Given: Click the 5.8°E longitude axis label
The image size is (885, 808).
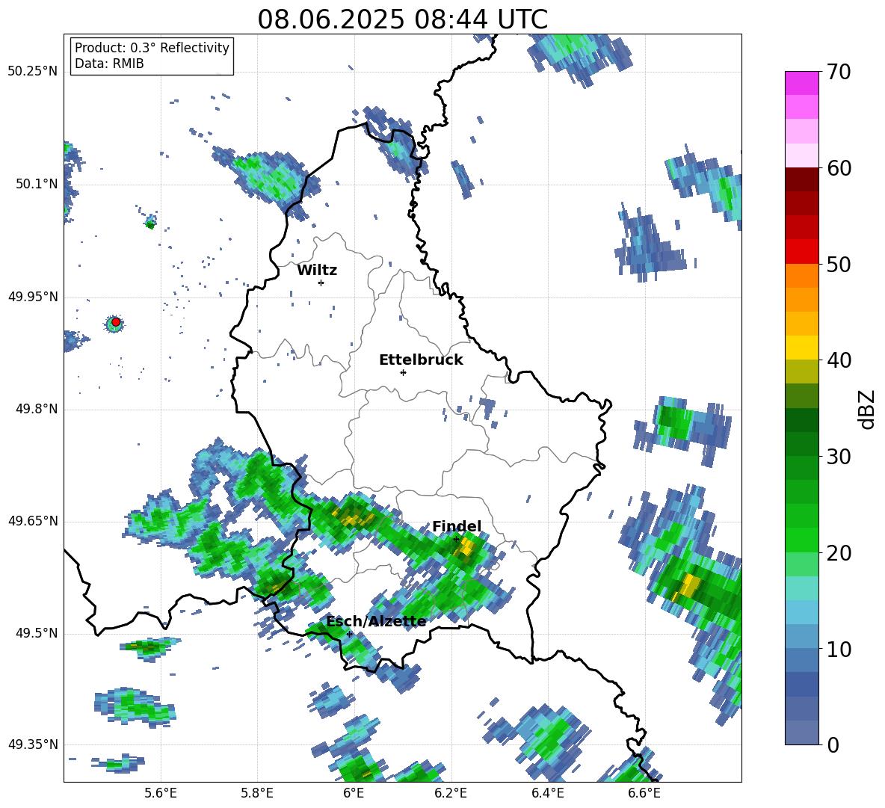Looking at the screenshot, I should click(257, 793).
